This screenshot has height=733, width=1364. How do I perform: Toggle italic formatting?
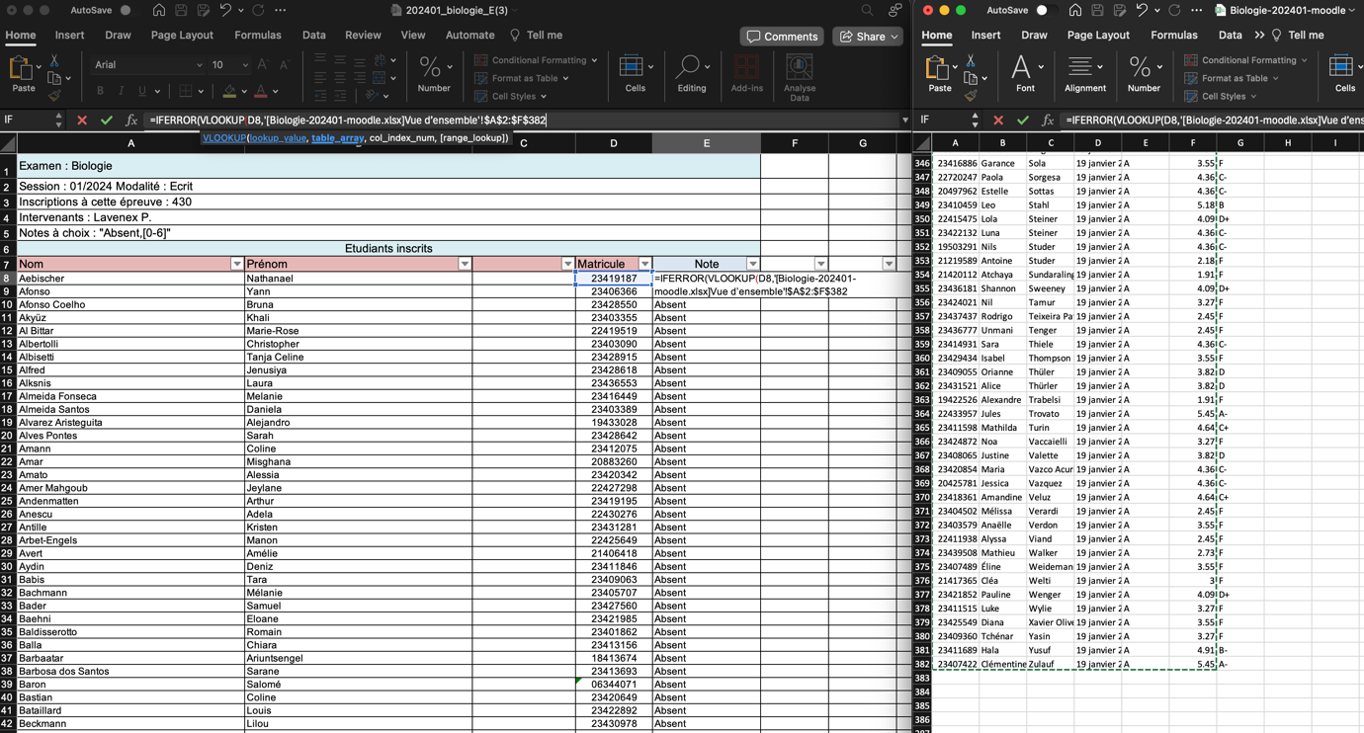(x=123, y=90)
